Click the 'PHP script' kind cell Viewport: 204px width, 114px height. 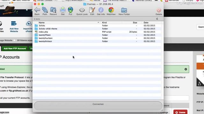tap(107, 32)
